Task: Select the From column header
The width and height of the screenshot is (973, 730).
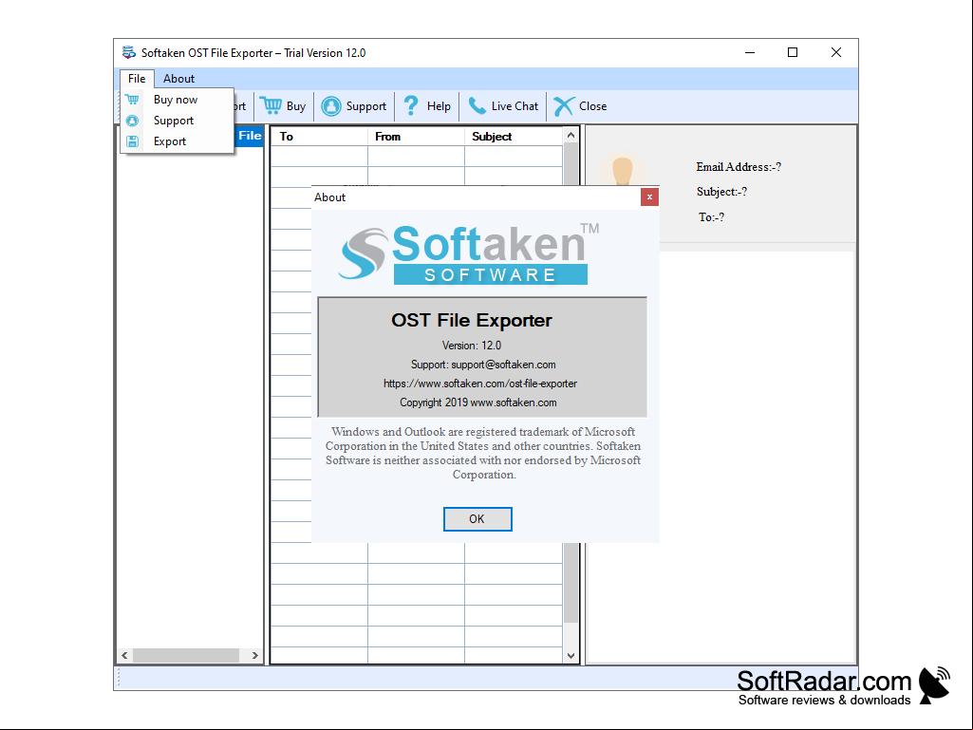Action: pyautogui.click(x=416, y=137)
